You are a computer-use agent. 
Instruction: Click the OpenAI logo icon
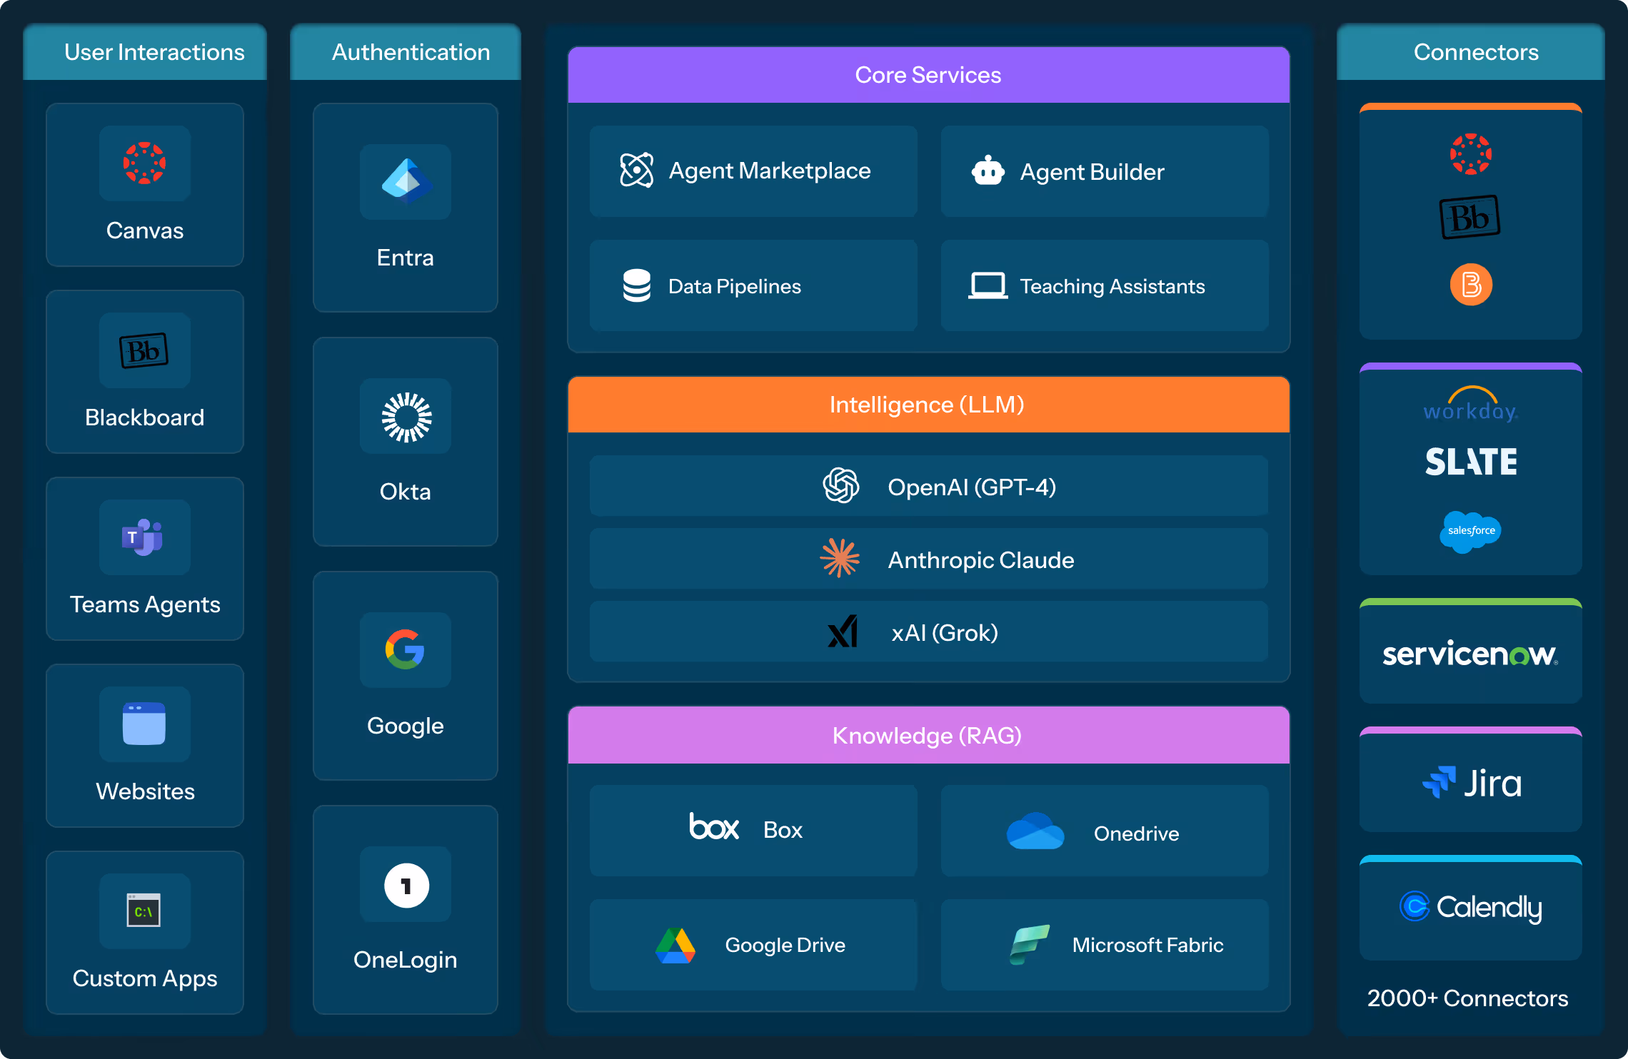coord(841,486)
